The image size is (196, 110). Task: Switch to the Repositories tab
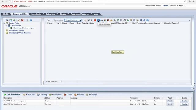click(x=36, y=14)
